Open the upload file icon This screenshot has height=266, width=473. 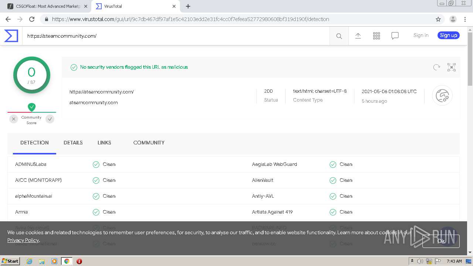pos(358,35)
